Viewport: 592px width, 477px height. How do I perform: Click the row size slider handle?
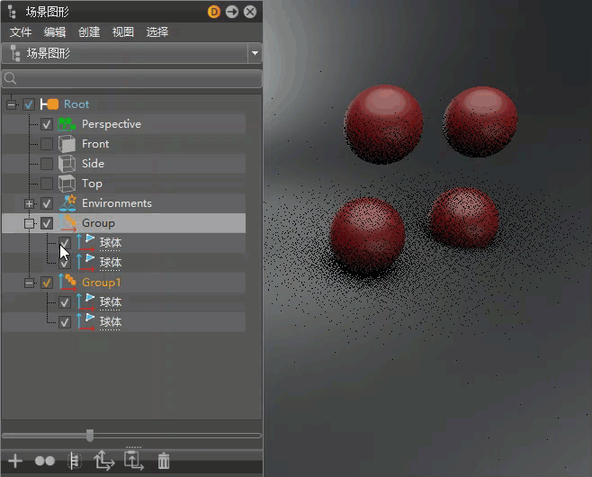90,436
